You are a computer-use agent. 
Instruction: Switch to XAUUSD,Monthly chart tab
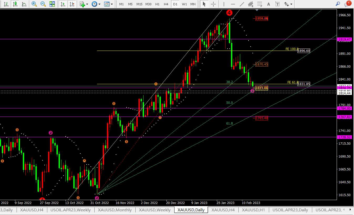[x=115, y=210]
